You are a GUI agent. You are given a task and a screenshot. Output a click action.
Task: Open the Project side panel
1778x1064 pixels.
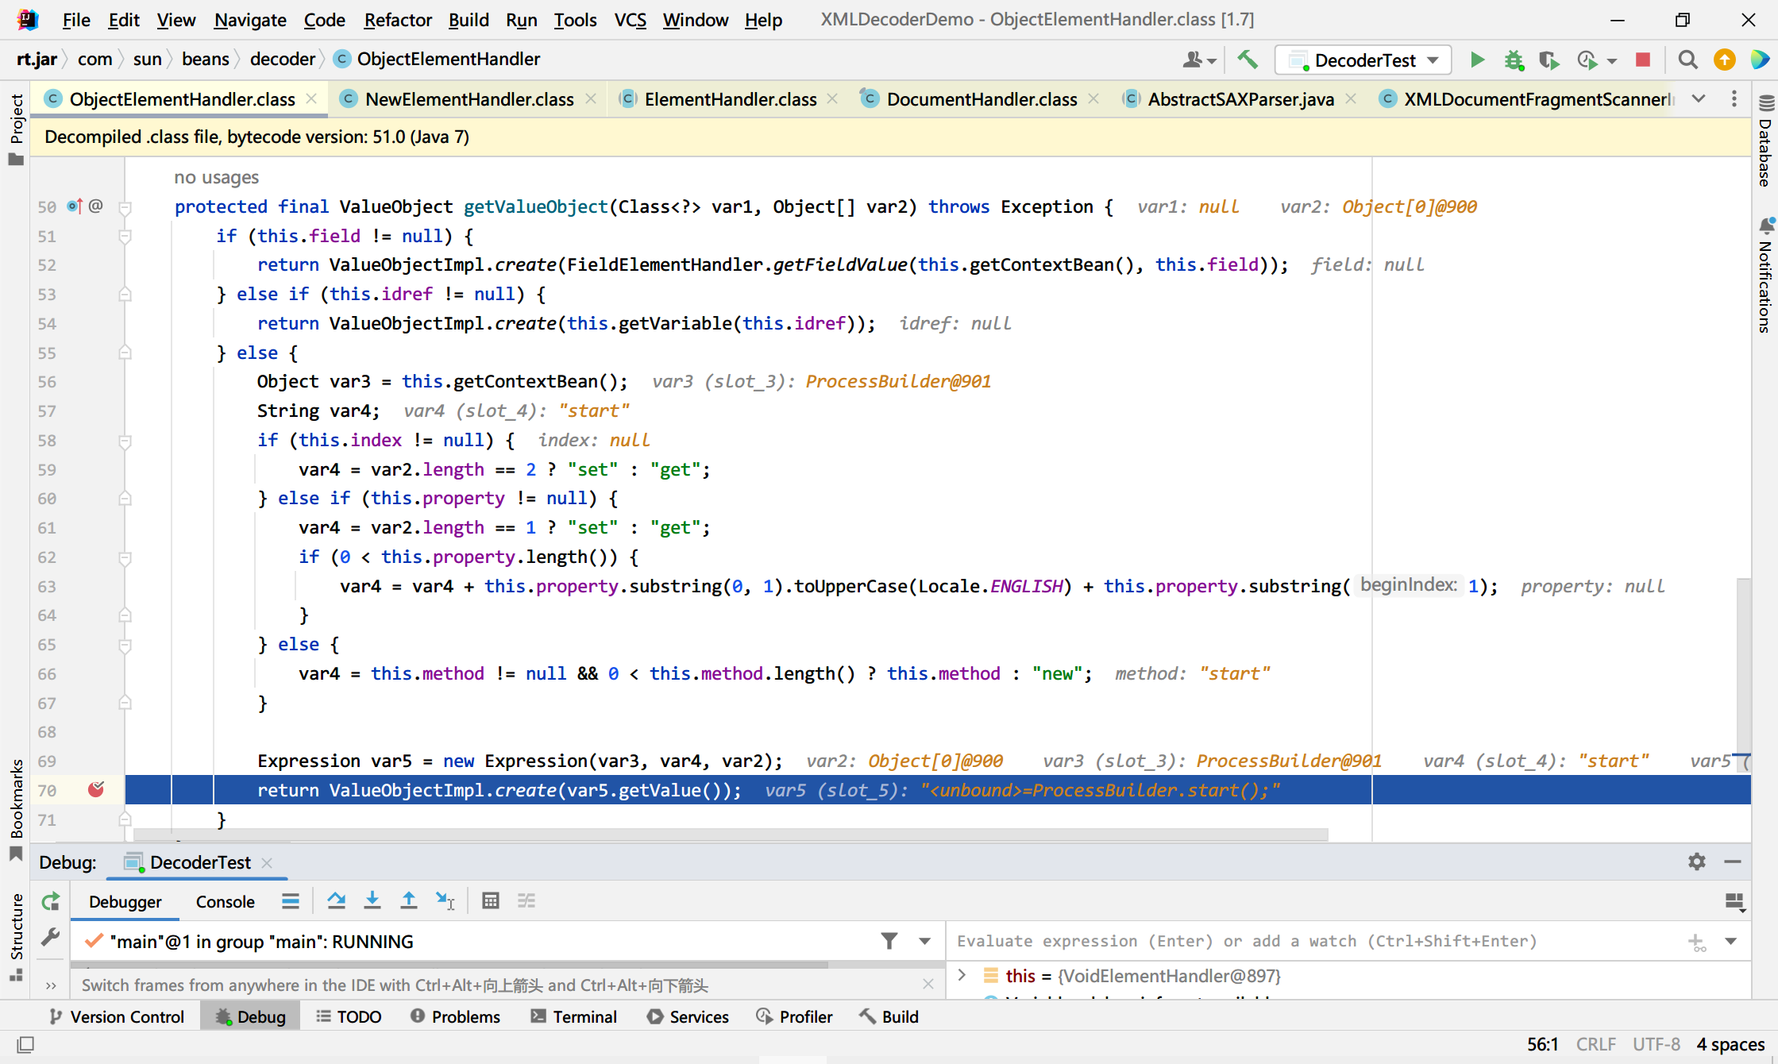tap(16, 129)
